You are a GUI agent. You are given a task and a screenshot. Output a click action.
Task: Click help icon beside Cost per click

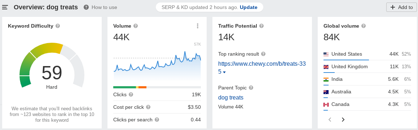click(148, 107)
